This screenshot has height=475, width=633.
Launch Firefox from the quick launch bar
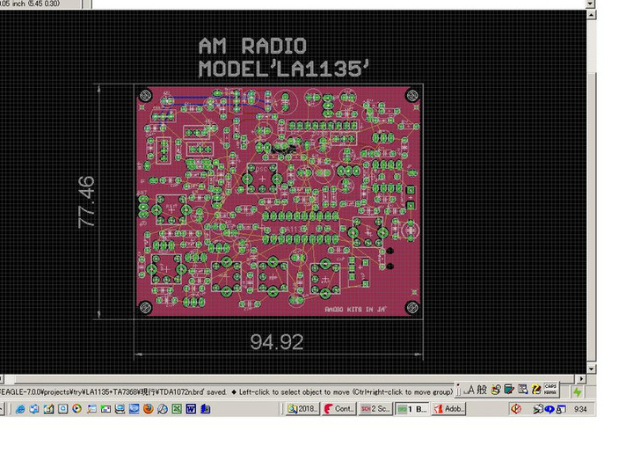point(148,409)
